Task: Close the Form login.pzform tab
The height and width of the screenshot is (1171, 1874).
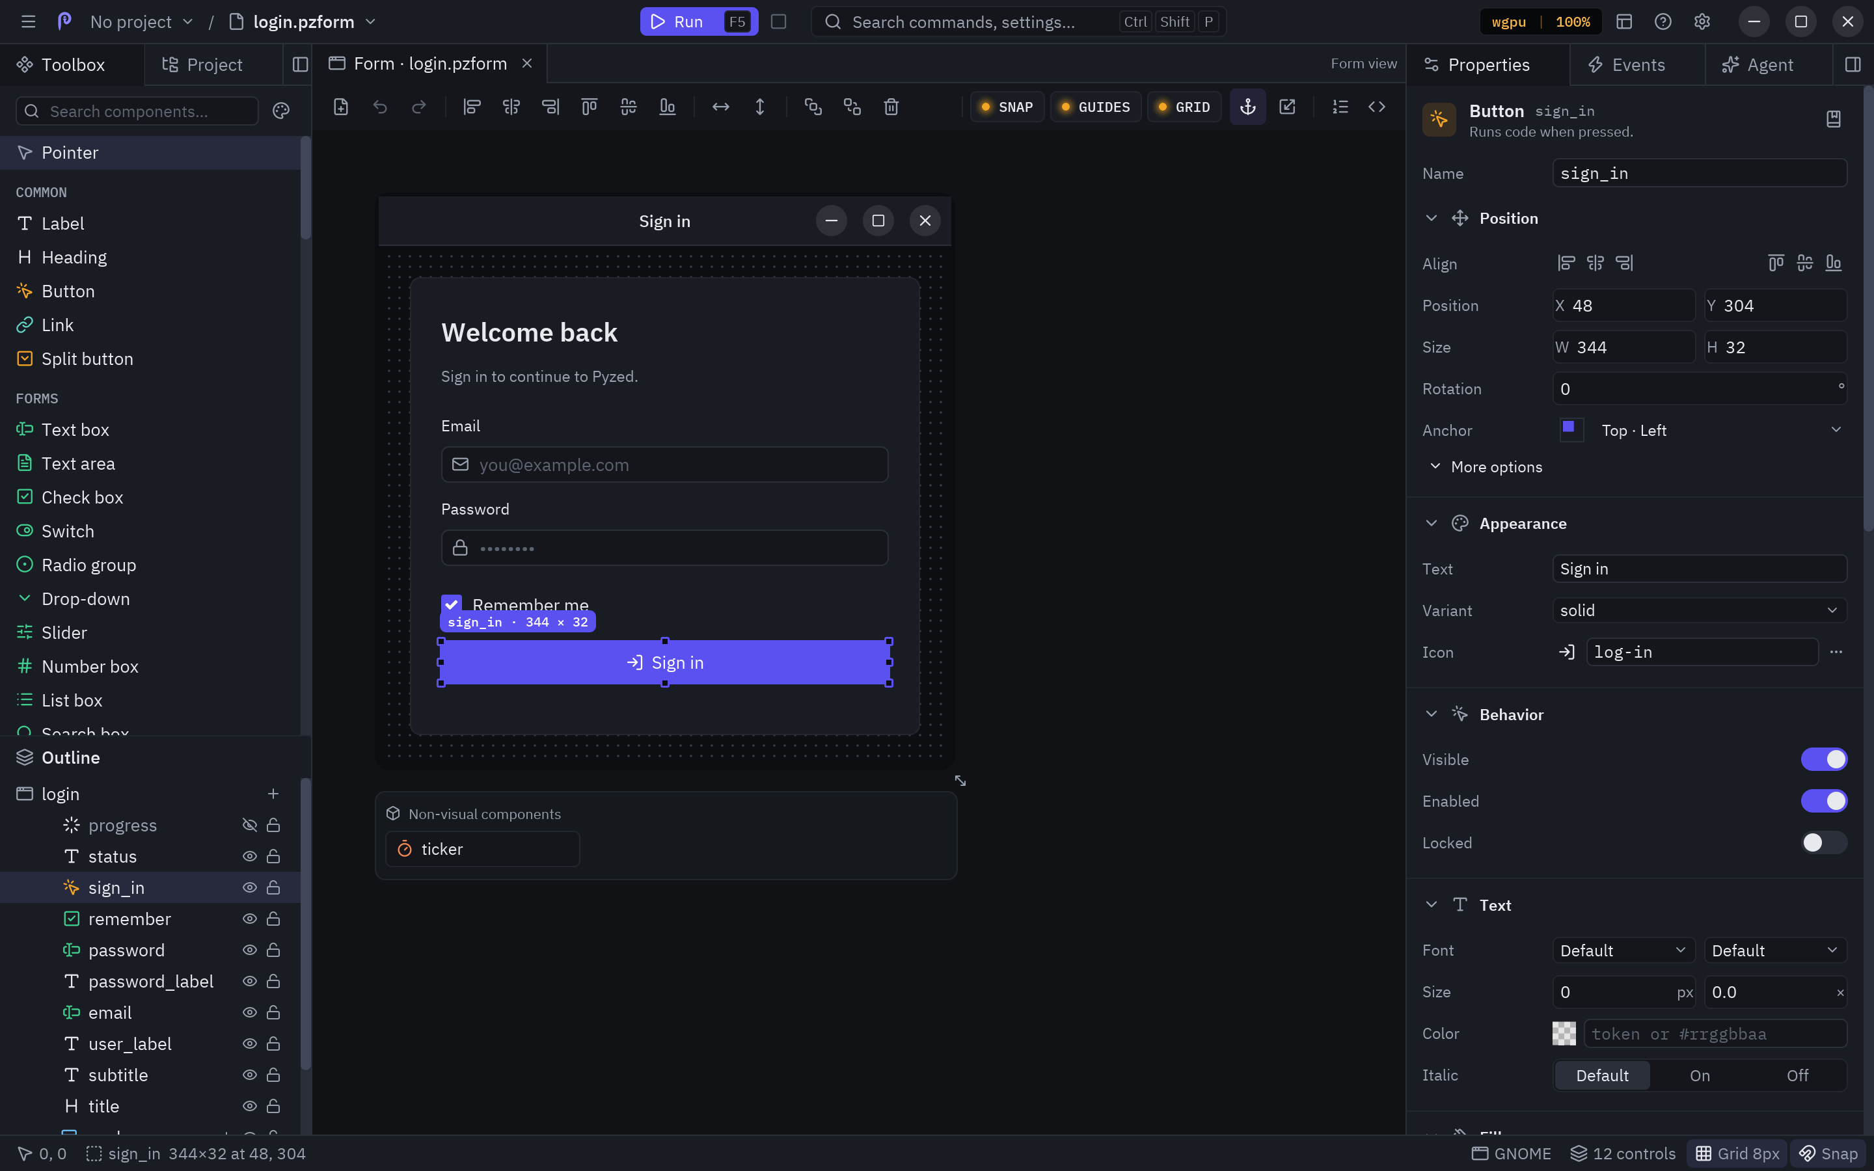Action: click(526, 64)
